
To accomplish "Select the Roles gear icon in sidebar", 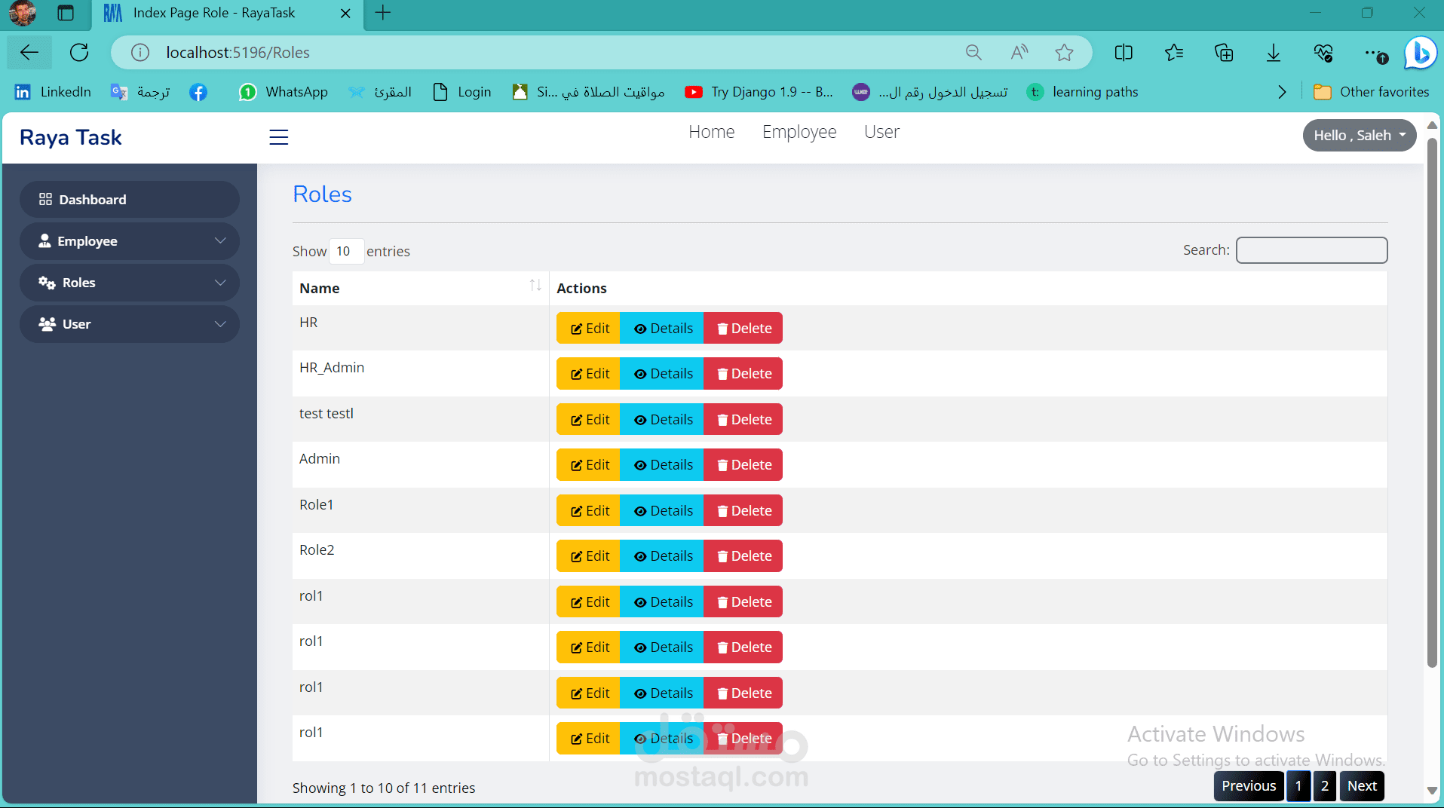I will (45, 283).
